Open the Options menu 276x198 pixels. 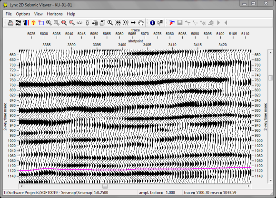point(23,14)
